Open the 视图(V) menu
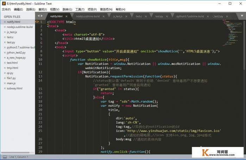This screenshot has width=246, height=160. tap(55, 10)
